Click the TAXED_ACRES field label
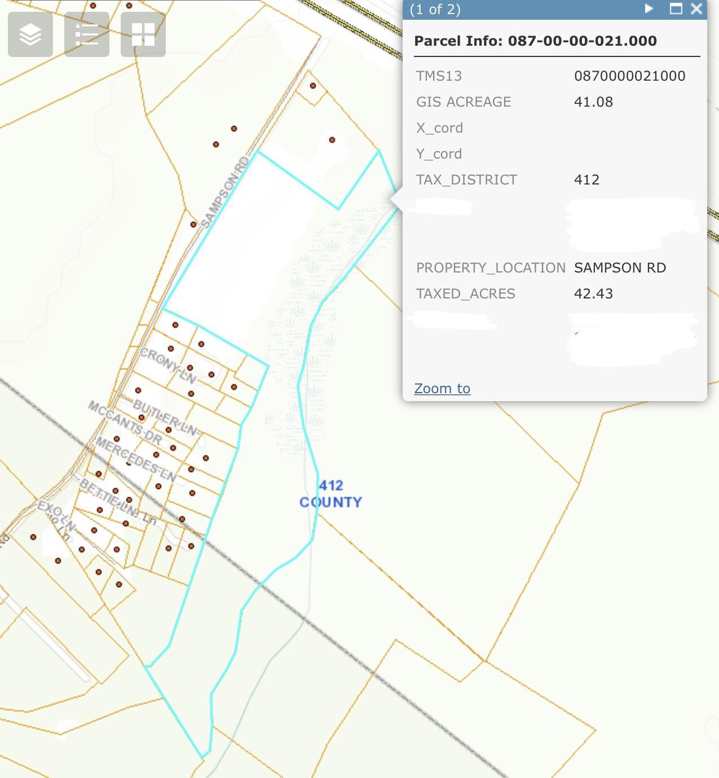 pyautogui.click(x=466, y=294)
